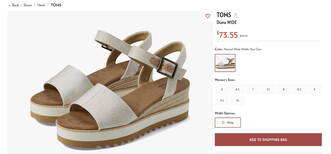Choose women's size 8
Image resolution: width=331 pixels, height=154 pixels.
[x=283, y=89]
